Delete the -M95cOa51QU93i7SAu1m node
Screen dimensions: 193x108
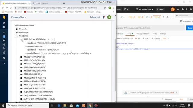coord(52,39)
